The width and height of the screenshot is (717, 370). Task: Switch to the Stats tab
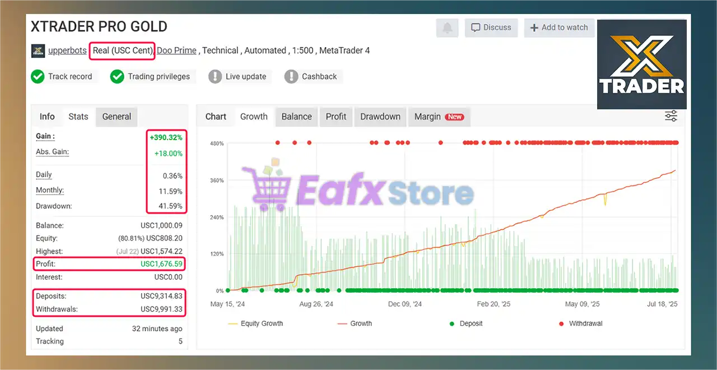[x=78, y=117]
